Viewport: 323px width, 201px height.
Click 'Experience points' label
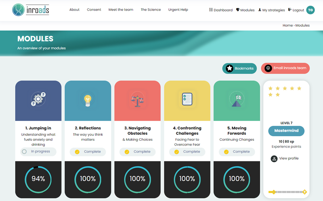coord(286,146)
